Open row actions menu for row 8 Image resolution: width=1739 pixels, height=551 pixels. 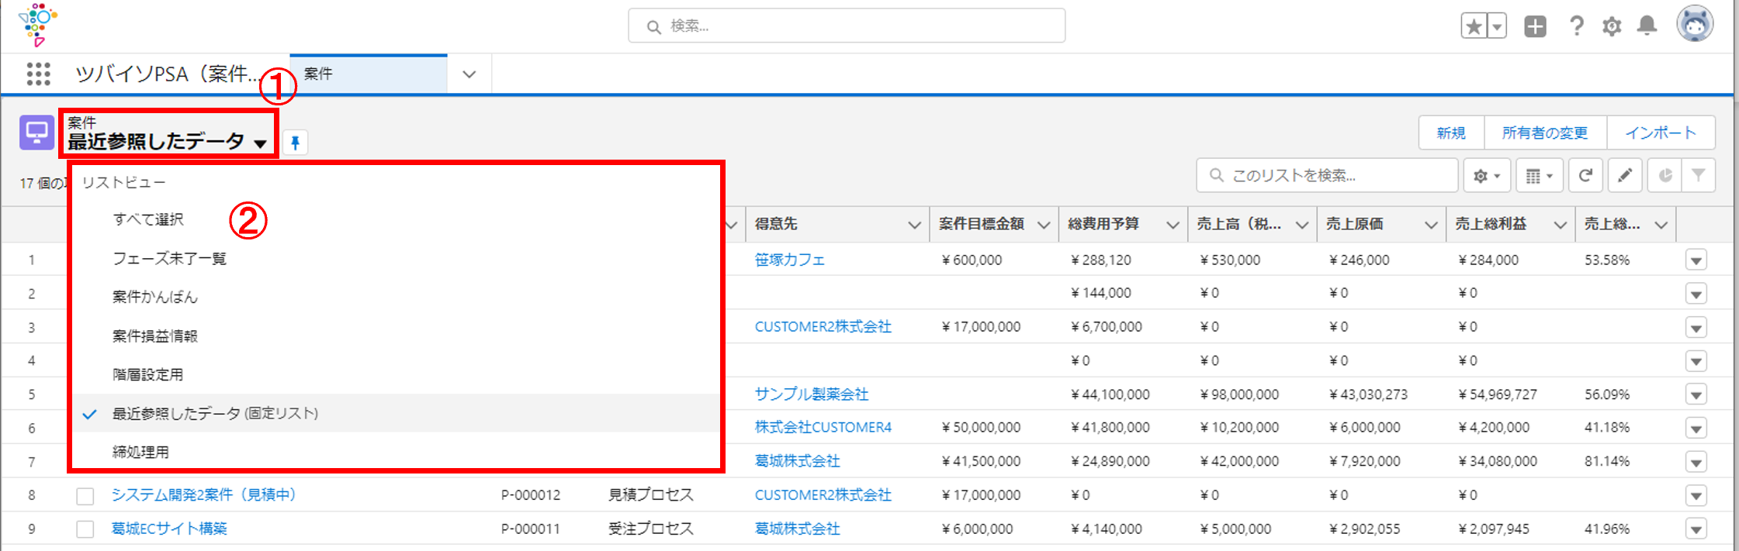click(x=1696, y=496)
